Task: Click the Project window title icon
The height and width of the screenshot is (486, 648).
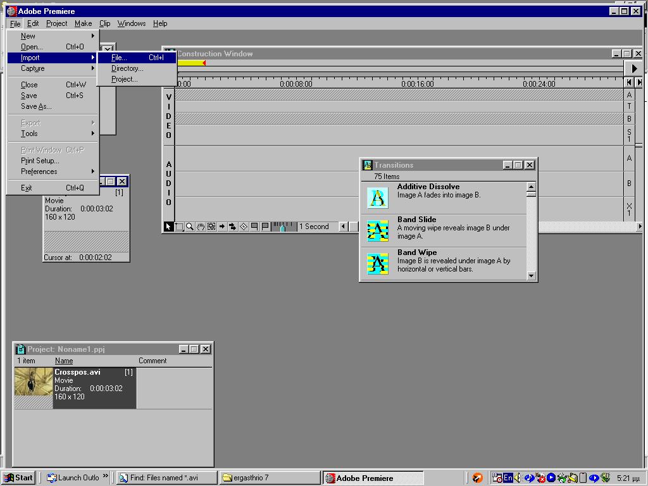Action: coord(20,349)
